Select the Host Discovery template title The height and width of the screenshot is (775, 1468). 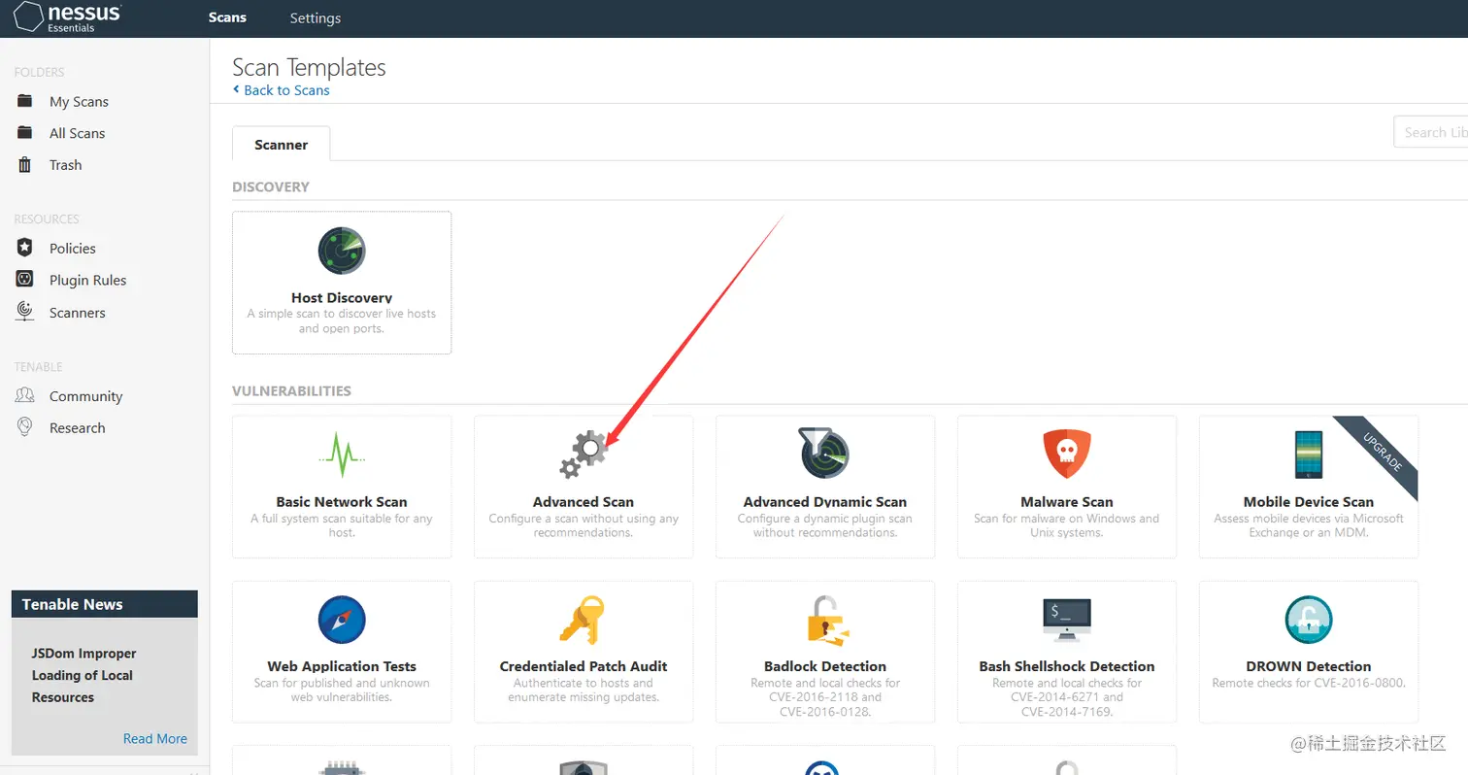tap(342, 298)
